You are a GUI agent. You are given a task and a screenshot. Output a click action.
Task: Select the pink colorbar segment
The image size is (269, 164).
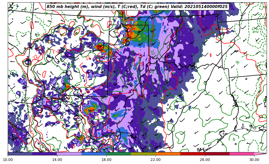pos(242,154)
